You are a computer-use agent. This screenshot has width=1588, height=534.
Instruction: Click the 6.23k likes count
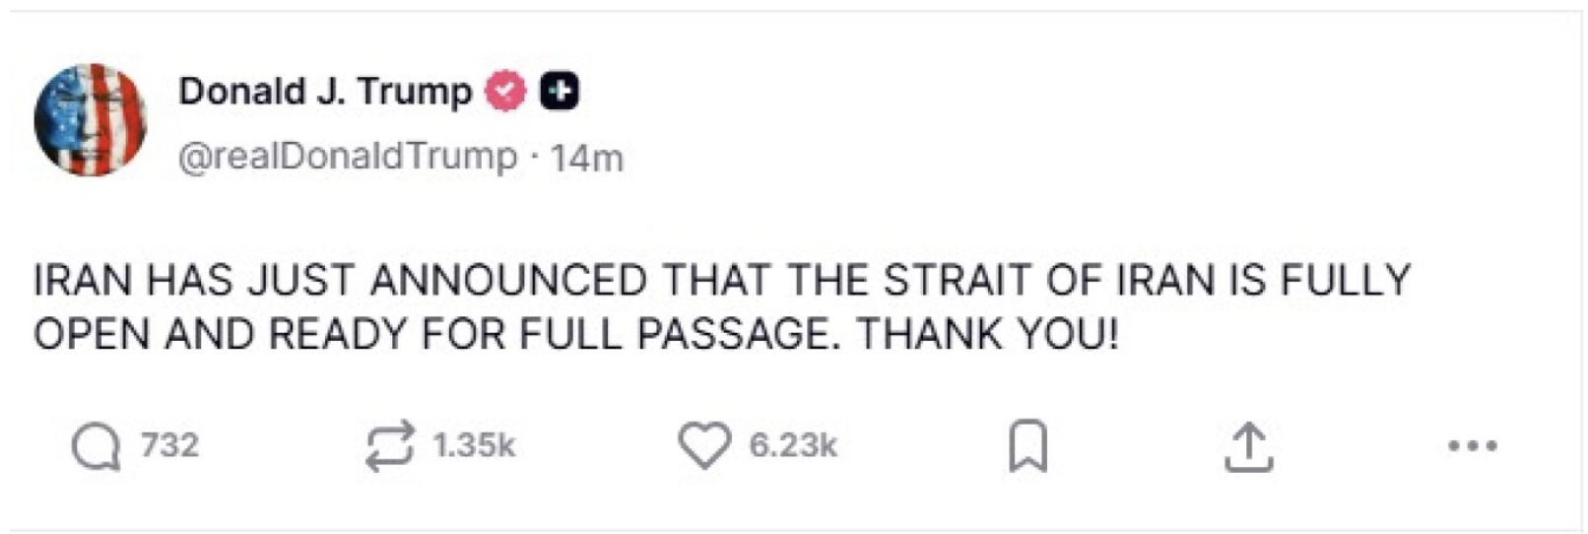[x=793, y=445]
